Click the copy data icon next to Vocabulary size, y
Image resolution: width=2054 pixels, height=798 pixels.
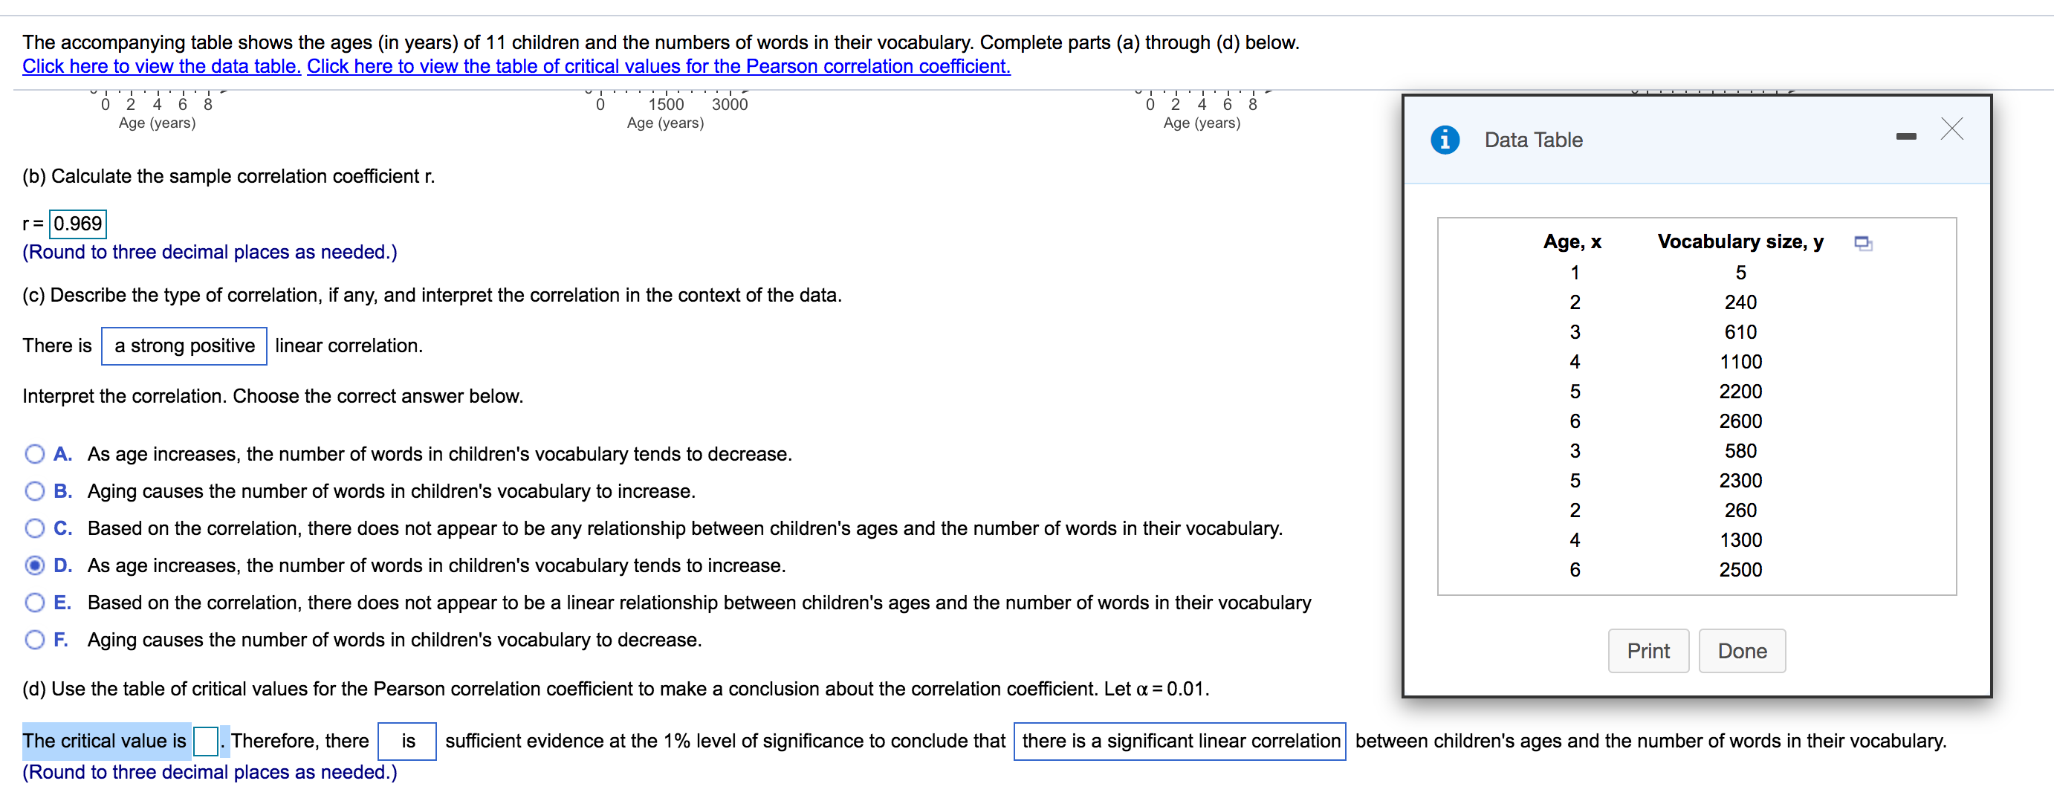coord(1865,243)
